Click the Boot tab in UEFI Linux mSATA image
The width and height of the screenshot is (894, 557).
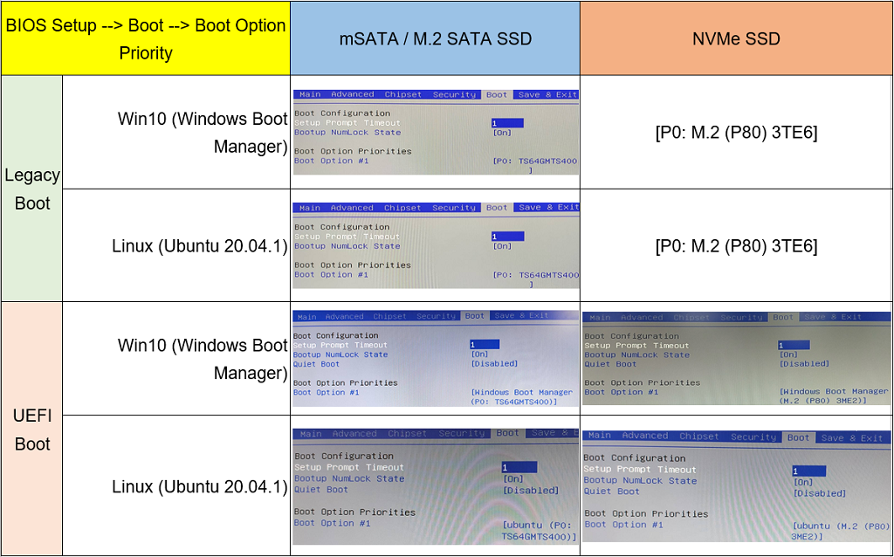pos(507,433)
